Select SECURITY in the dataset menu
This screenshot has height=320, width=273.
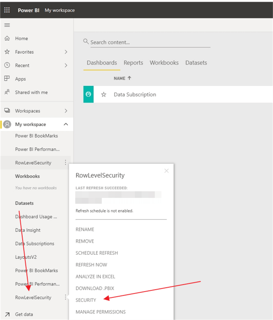click(x=86, y=300)
